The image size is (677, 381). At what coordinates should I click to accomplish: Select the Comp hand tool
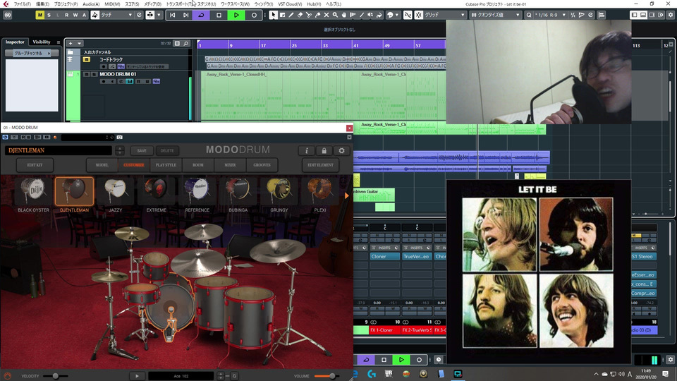pos(344,15)
